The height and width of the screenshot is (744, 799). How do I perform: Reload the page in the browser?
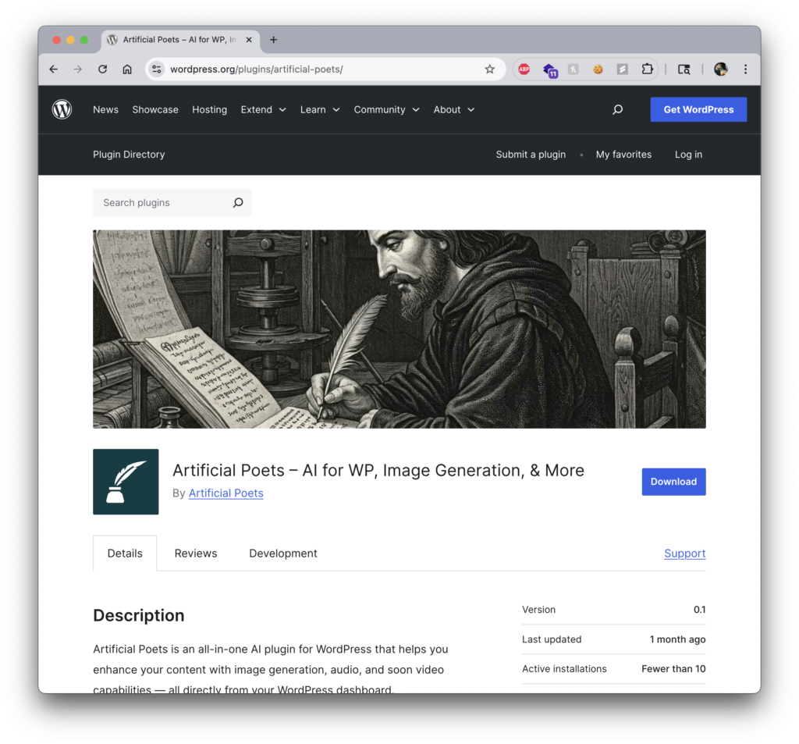point(102,69)
